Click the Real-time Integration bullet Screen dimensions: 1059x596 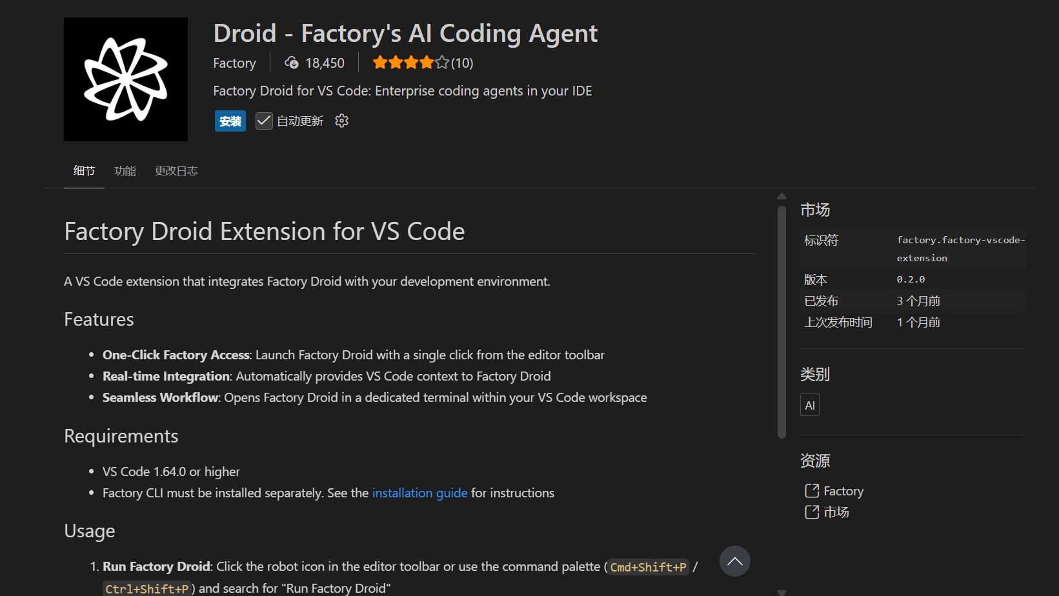point(327,376)
